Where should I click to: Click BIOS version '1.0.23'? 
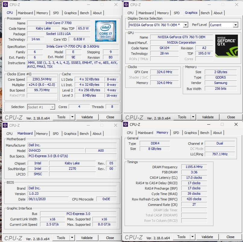(x=72, y=194)
